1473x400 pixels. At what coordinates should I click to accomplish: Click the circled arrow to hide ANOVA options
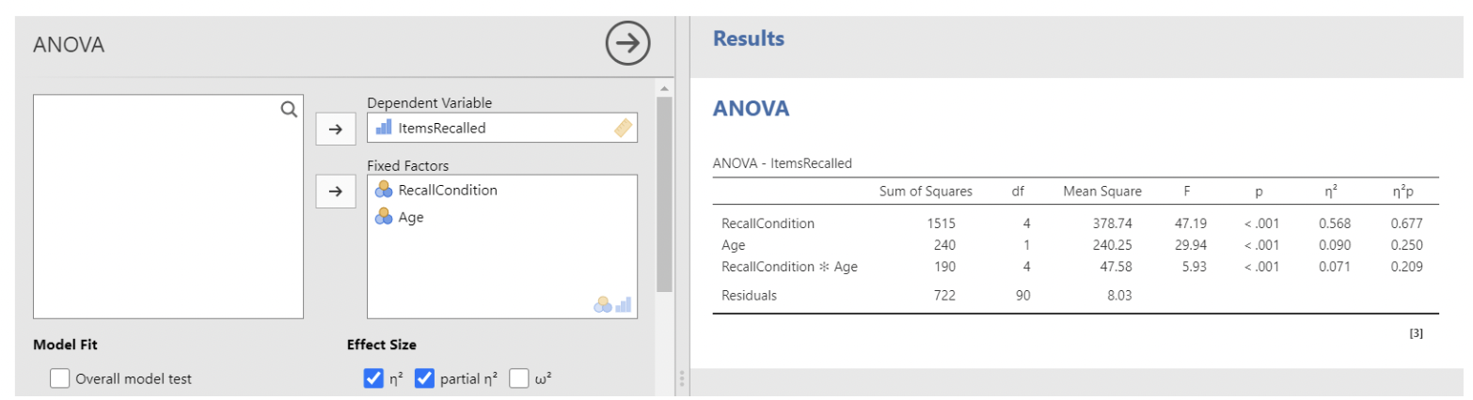pyautogui.click(x=627, y=42)
